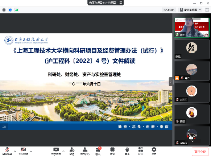Click the slide title 横向科研项目及经费管理办法
The width and height of the screenshot is (211, 157).
point(88,51)
